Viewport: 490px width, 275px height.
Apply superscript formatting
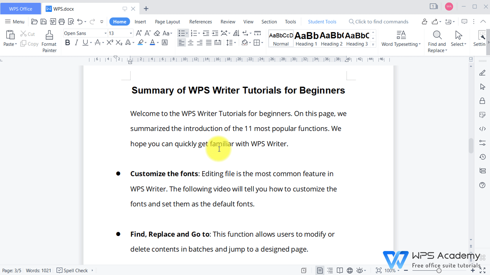[x=110, y=42]
